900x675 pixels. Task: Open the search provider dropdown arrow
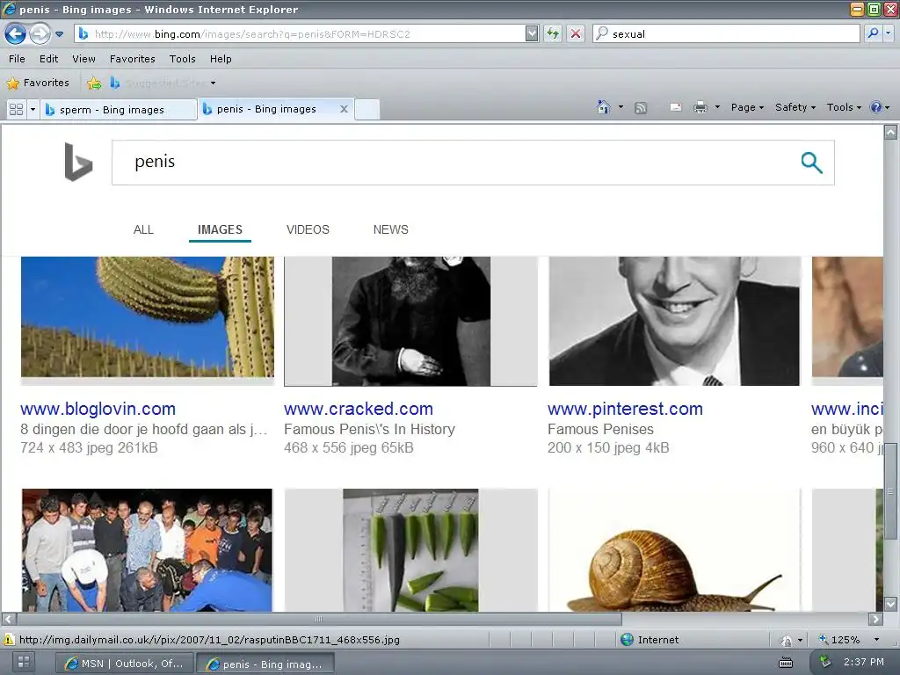(888, 33)
